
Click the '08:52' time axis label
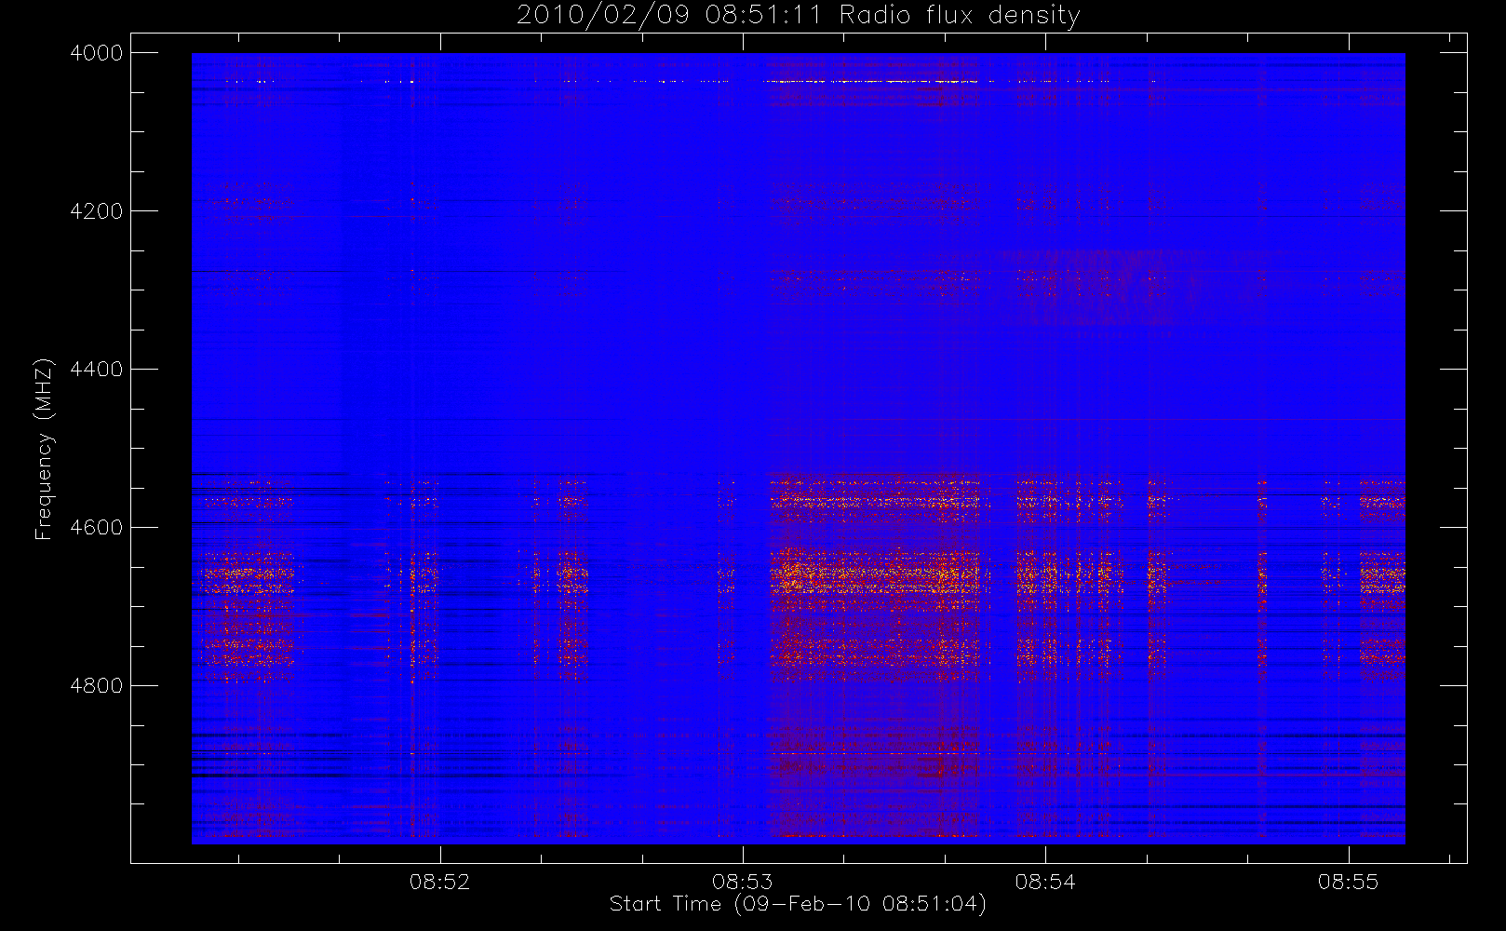pos(439,882)
